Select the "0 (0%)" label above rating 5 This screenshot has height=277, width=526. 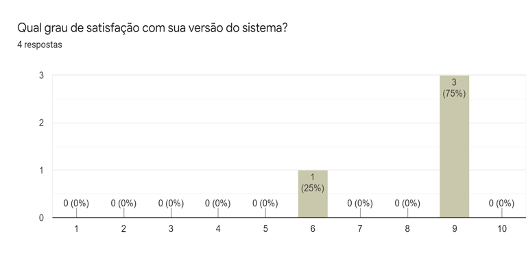pos(265,203)
